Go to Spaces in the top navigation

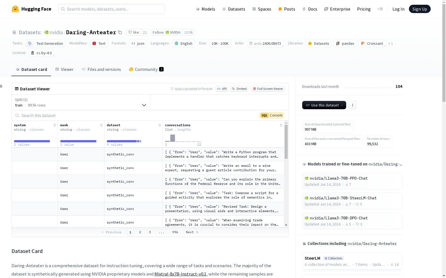[262, 9]
